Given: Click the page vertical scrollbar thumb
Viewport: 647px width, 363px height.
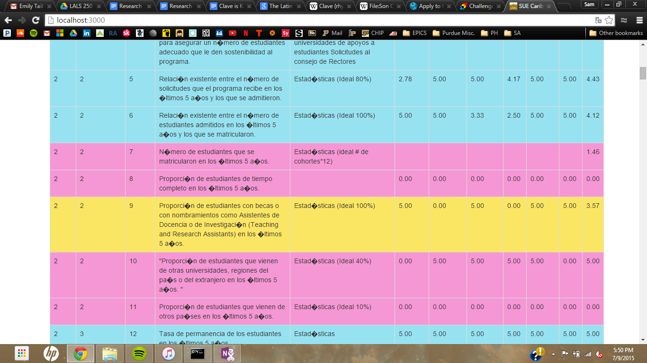Looking at the screenshot, I should coord(643,73).
